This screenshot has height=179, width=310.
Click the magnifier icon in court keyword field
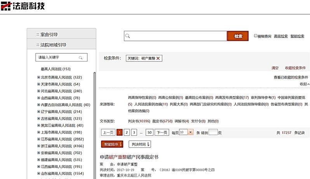coord(81,58)
